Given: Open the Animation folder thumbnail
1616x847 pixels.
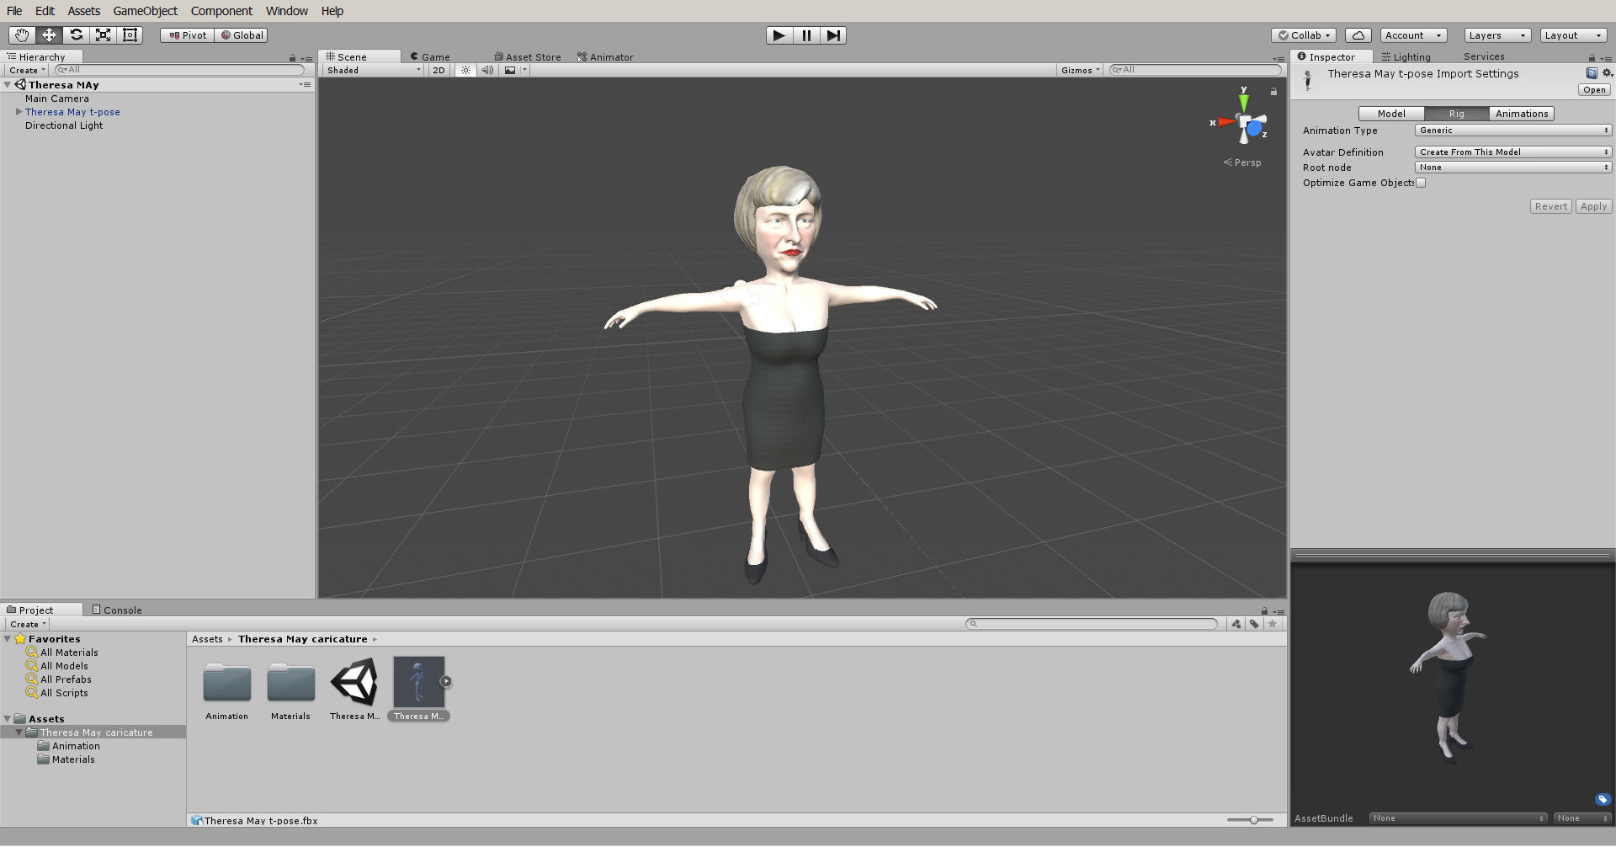Looking at the screenshot, I should point(227,683).
